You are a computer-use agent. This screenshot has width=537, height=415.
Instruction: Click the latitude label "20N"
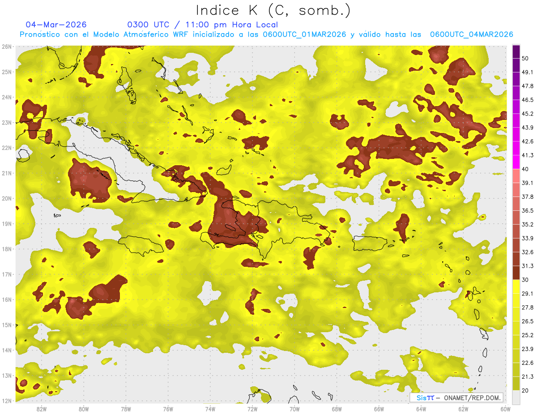[x=7, y=198]
